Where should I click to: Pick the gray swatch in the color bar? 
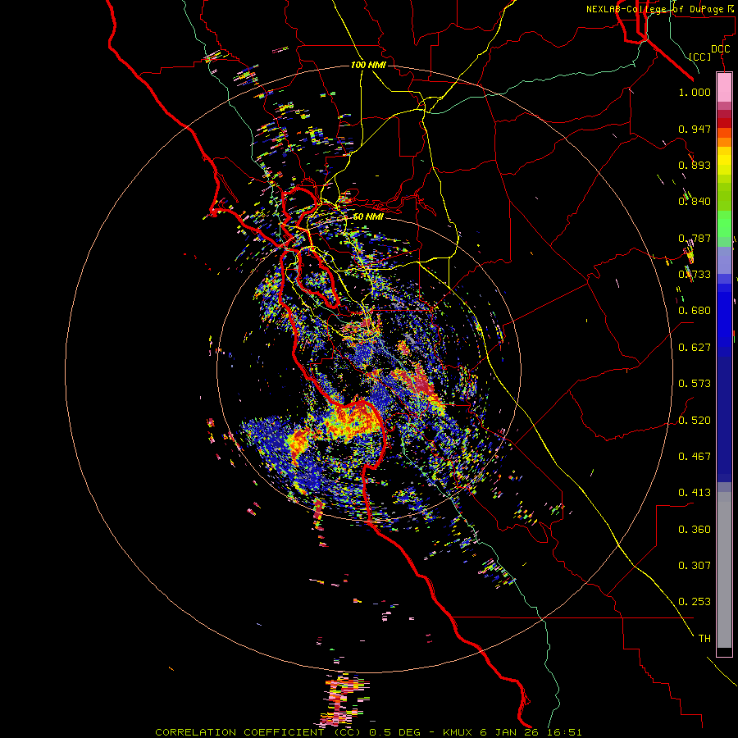(x=724, y=570)
